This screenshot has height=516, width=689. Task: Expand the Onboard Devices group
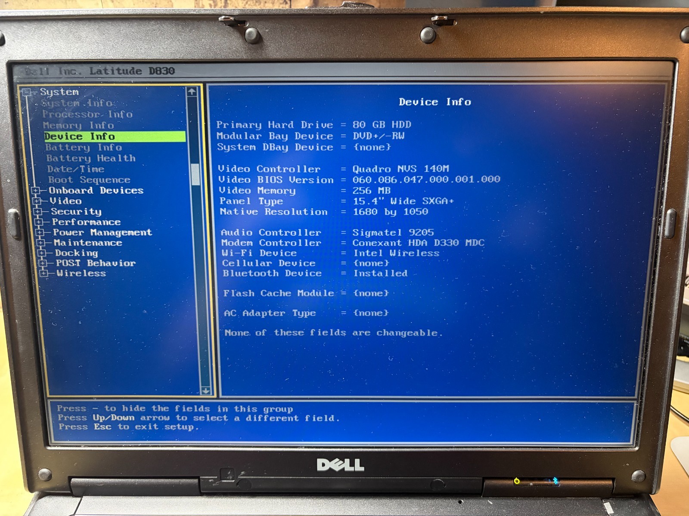coord(35,190)
